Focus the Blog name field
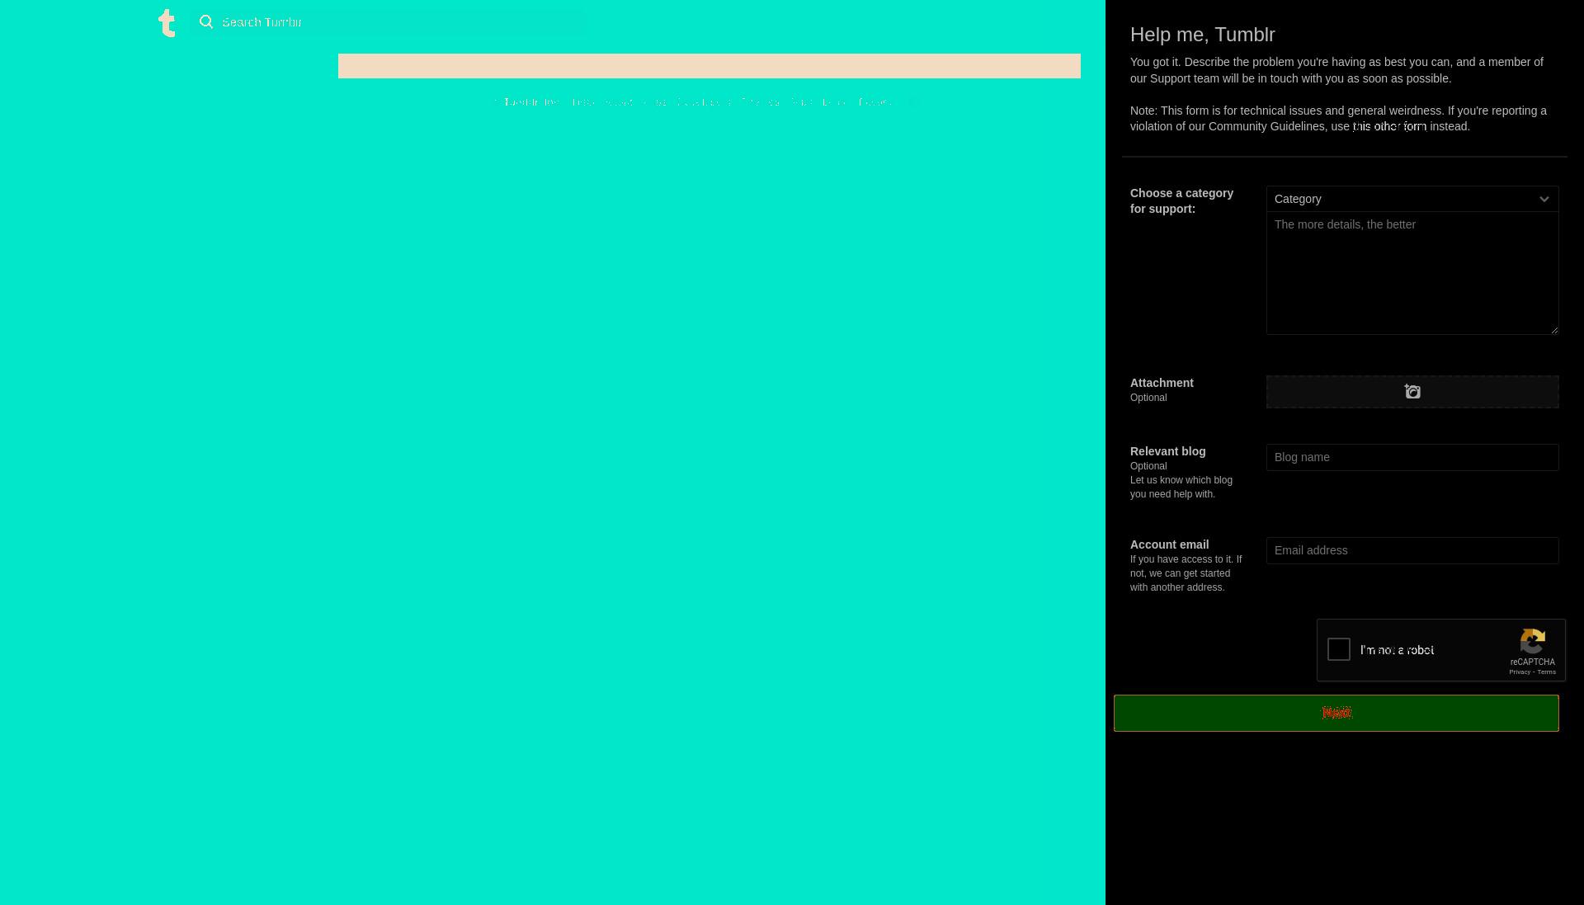1584x905 pixels. (1412, 457)
